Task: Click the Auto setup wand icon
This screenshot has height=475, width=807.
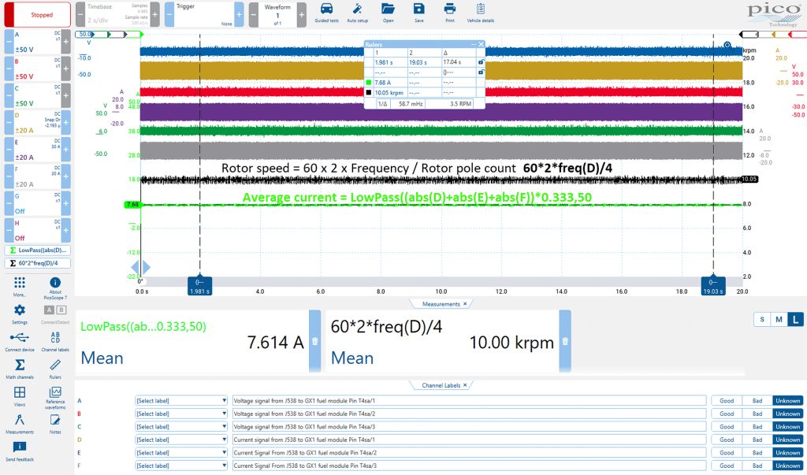Action: [x=357, y=9]
